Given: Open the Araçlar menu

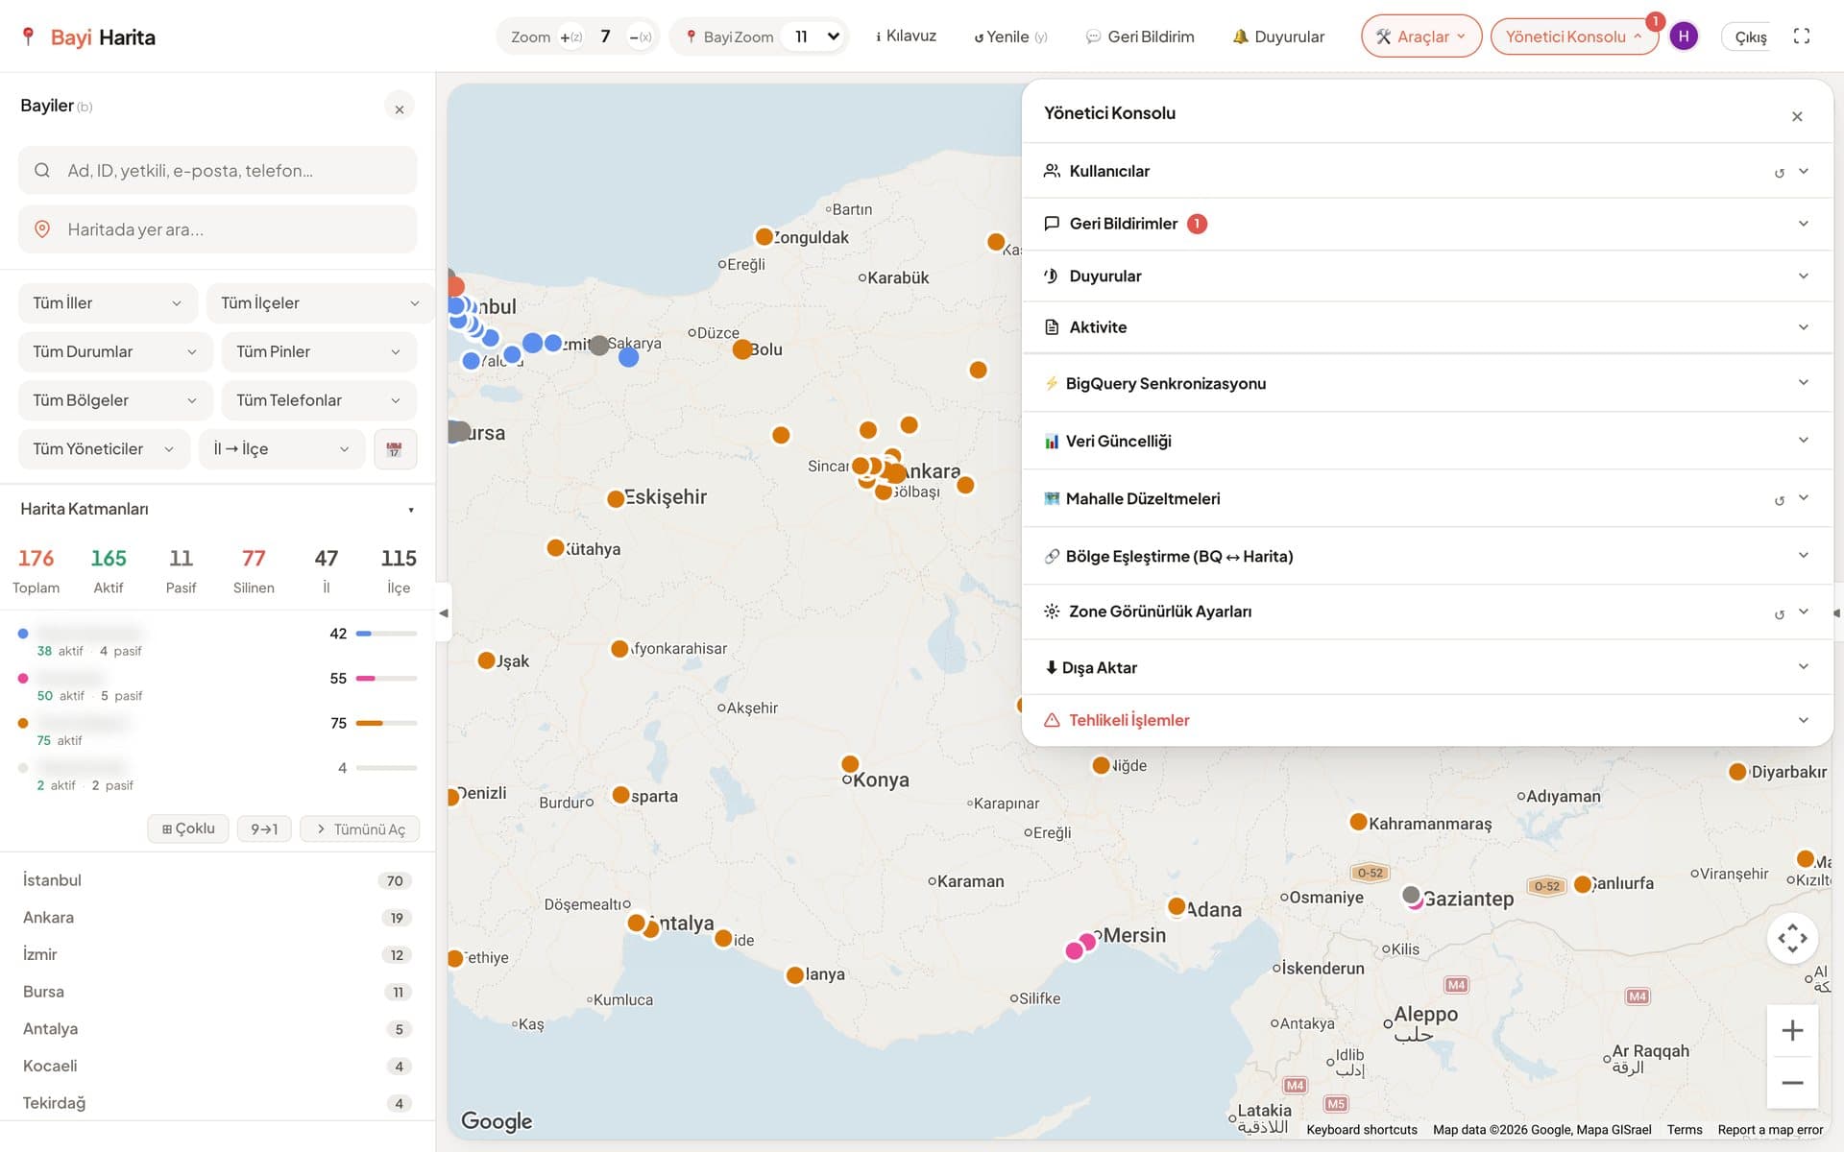Looking at the screenshot, I should point(1421,36).
